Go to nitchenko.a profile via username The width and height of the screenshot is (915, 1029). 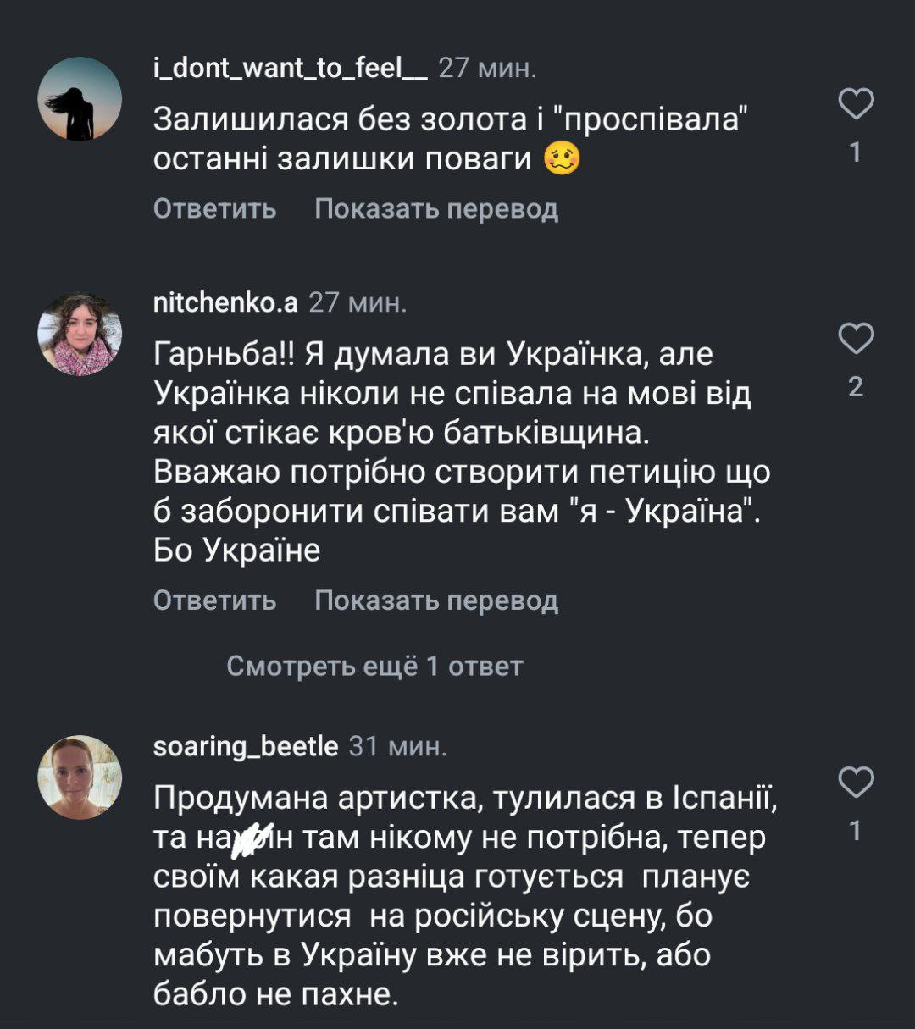(225, 303)
